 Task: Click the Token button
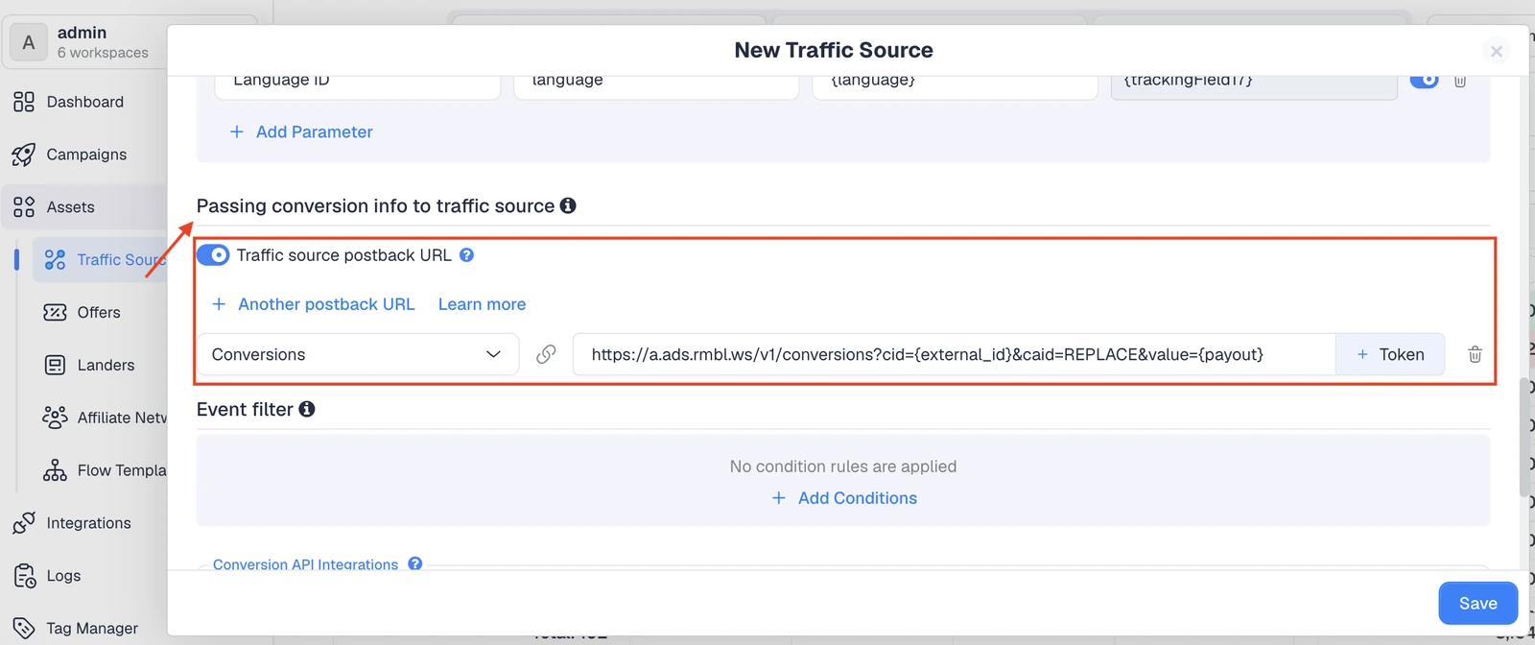(1390, 354)
